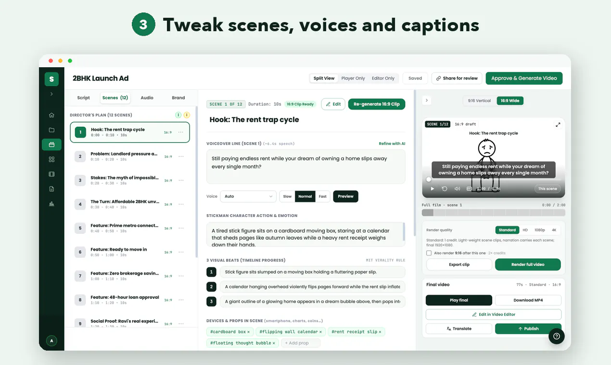Open options menu for the Hook scene
This screenshot has width=611, height=365.
(181, 132)
